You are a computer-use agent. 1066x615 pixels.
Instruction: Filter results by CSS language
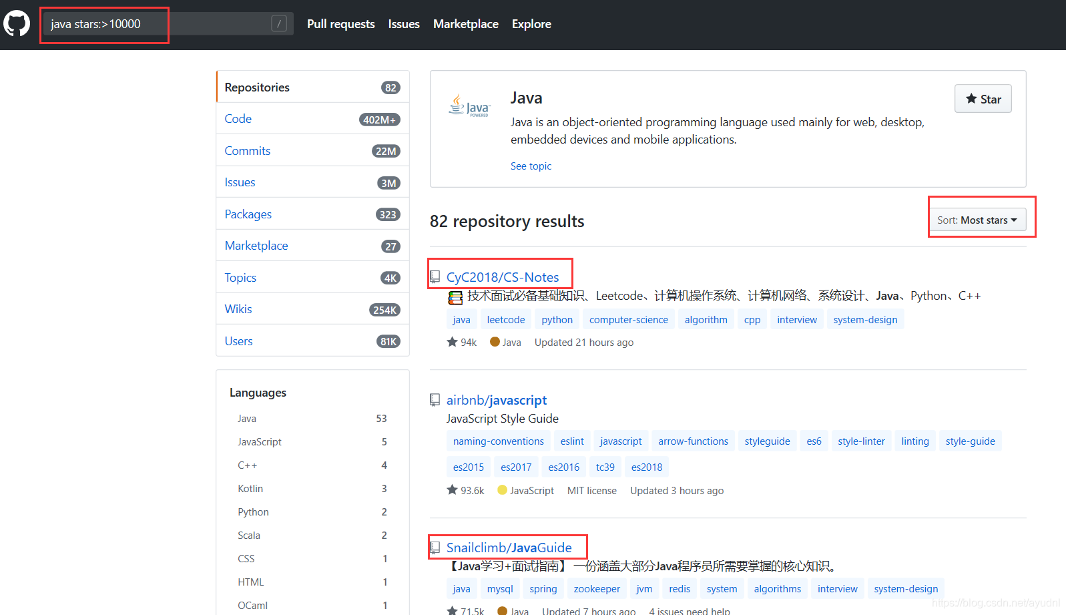(312, 559)
